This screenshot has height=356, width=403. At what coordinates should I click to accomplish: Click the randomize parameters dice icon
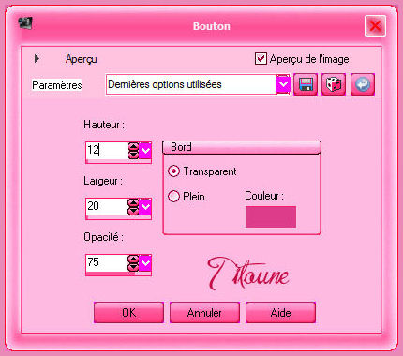pyautogui.click(x=334, y=84)
